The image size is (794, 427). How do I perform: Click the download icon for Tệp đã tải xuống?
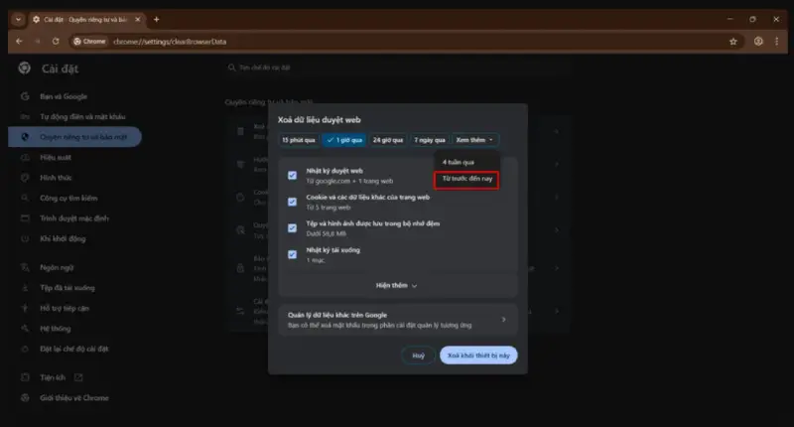point(24,288)
